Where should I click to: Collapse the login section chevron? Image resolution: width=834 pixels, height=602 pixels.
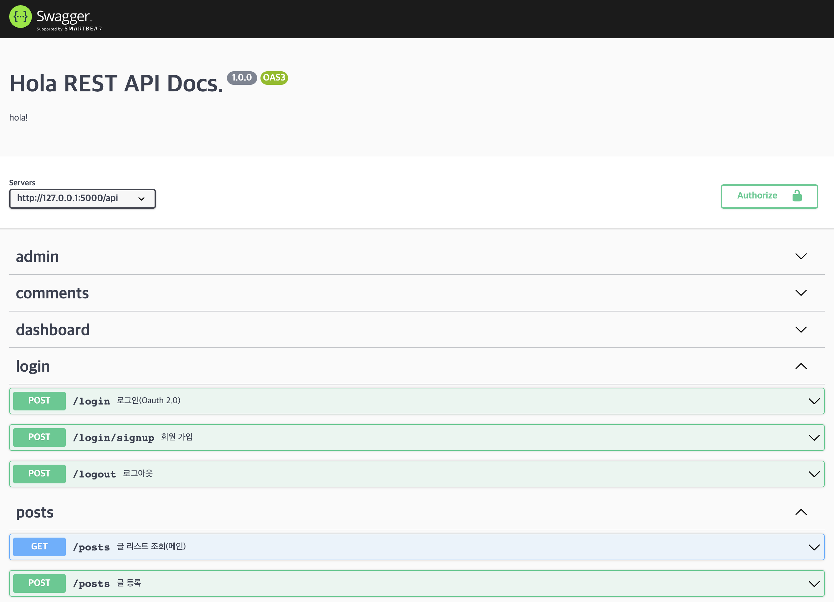(x=800, y=366)
